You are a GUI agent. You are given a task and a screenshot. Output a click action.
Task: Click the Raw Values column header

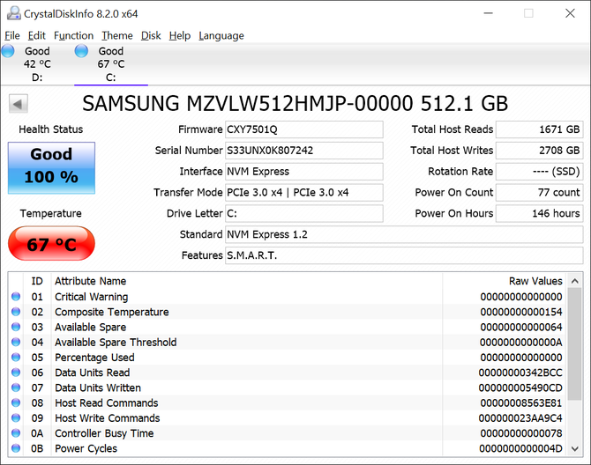(504, 281)
